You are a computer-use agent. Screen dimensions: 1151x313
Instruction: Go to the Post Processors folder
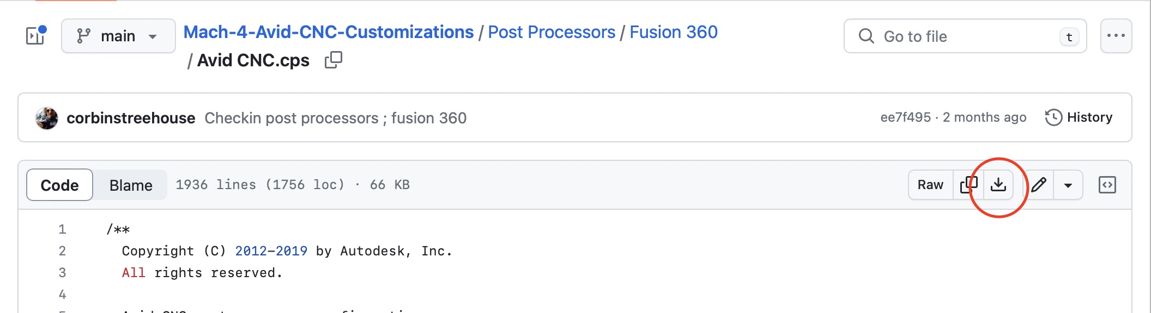pos(552,32)
